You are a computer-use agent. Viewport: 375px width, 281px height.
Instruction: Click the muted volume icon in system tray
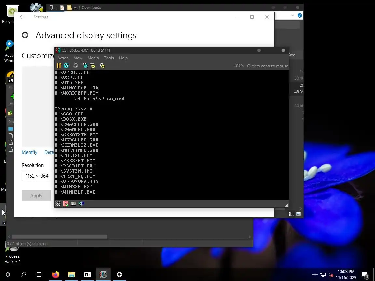tap(330, 275)
